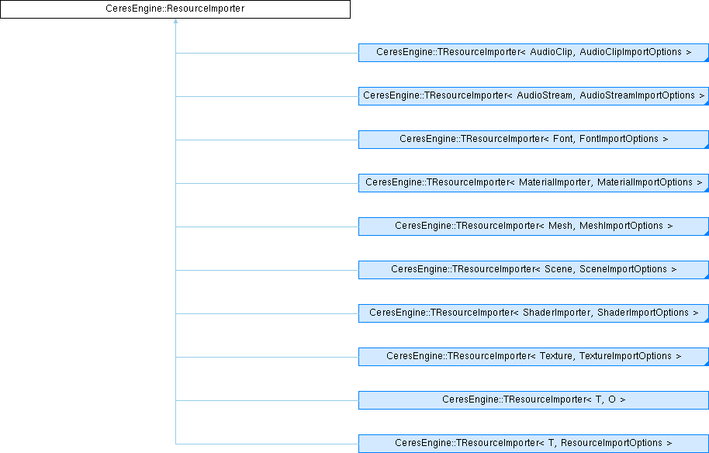Select the TResourceImporter< T, O > node
The width and height of the screenshot is (709, 453).
point(533,399)
